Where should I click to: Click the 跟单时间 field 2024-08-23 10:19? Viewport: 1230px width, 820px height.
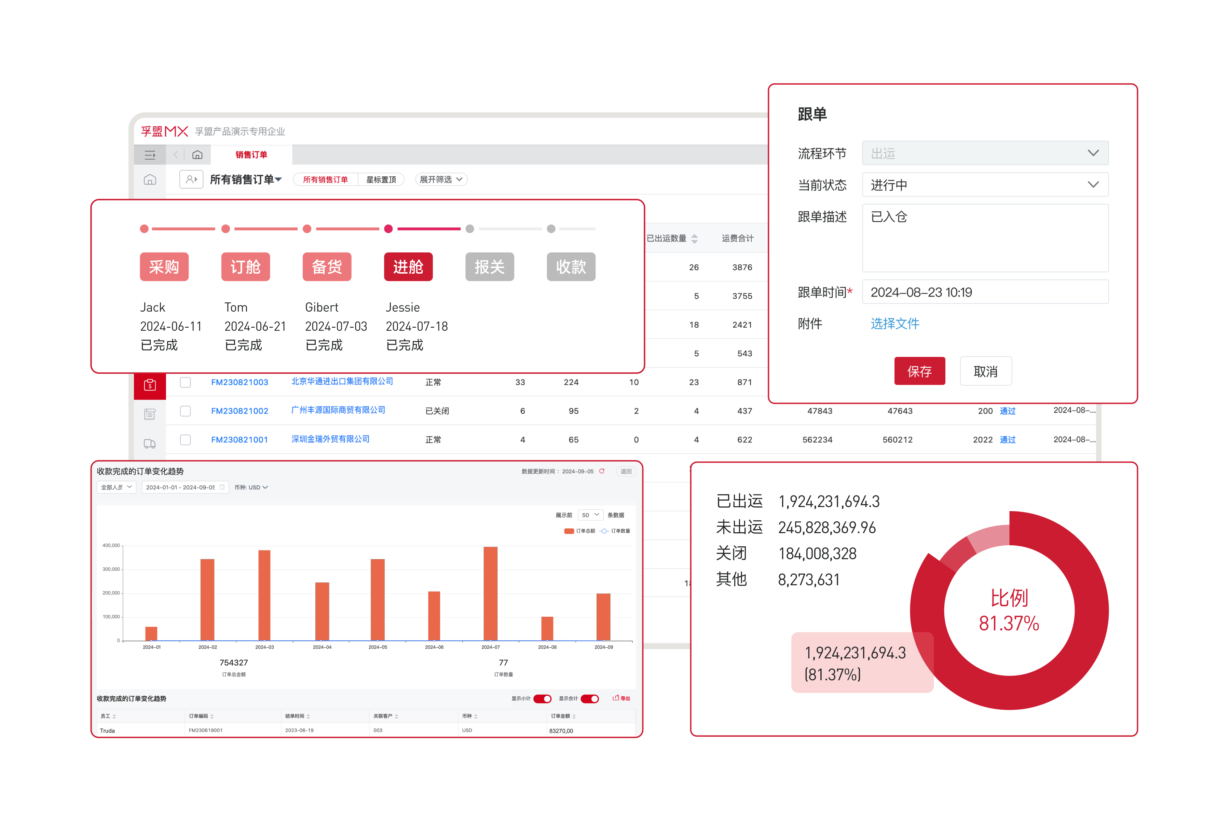pos(985,292)
